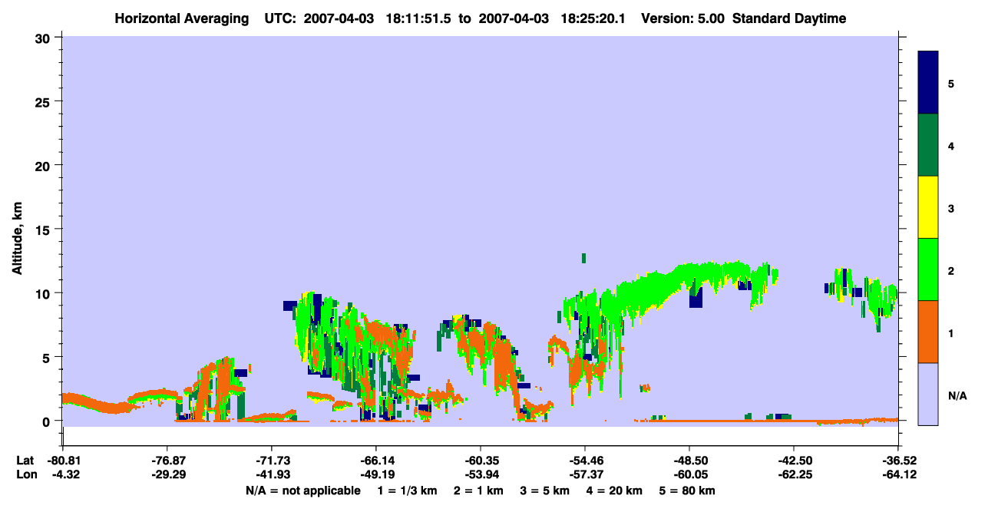Click the bright green color bar segment labeled 2

(928, 269)
